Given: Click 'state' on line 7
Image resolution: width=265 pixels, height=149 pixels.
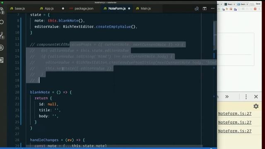Looking at the screenshot, I should [x=36, y=15].
